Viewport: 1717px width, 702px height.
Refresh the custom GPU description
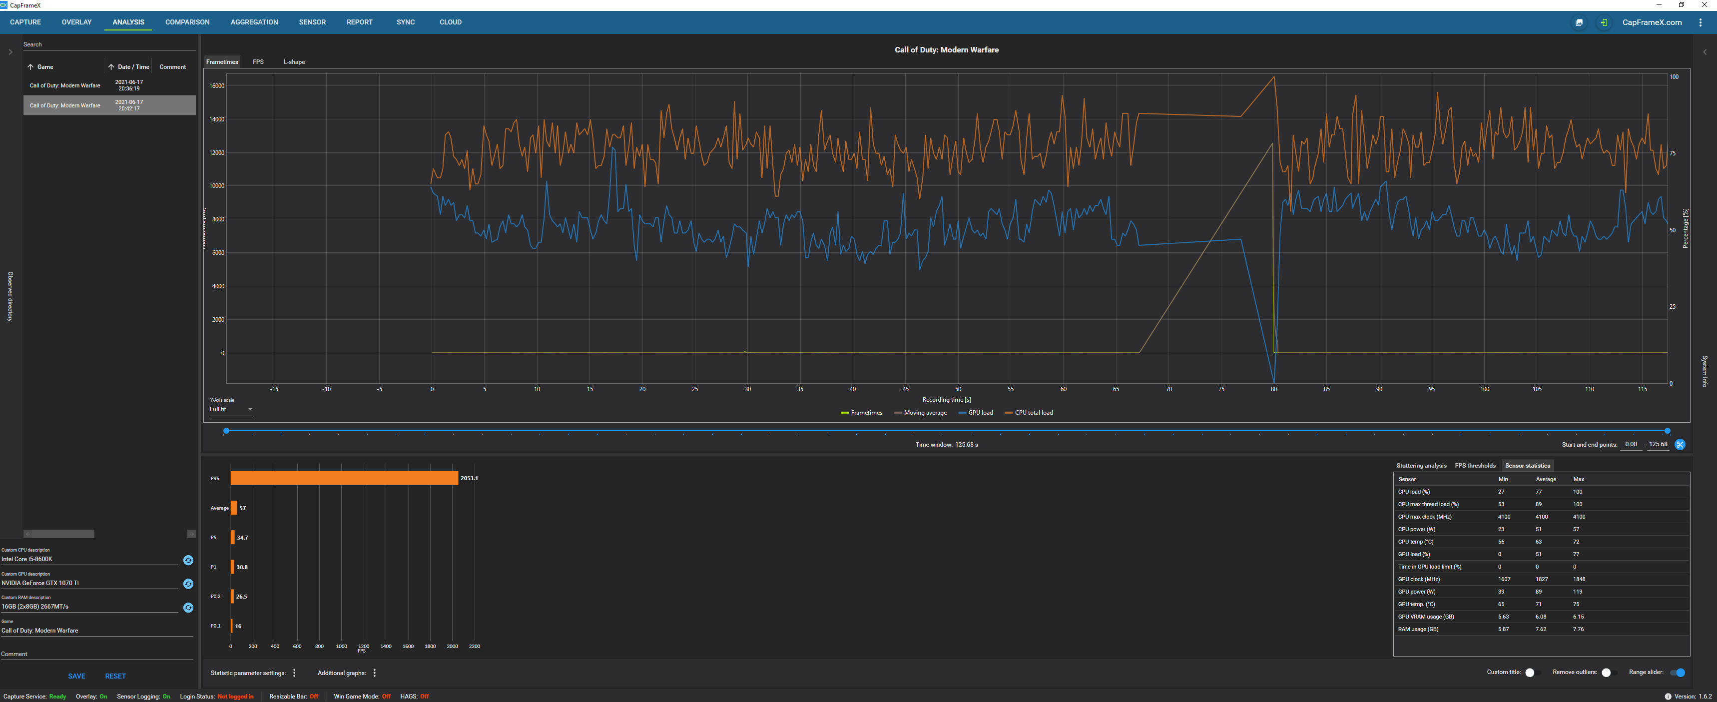coord(188,583)
